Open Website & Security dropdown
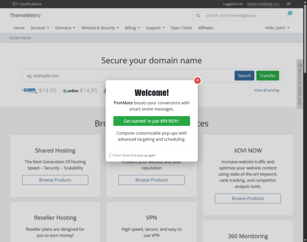 coord(100,28)
